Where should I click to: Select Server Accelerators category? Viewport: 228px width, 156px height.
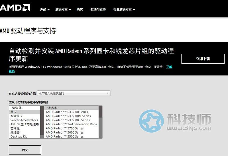(25, 120)
